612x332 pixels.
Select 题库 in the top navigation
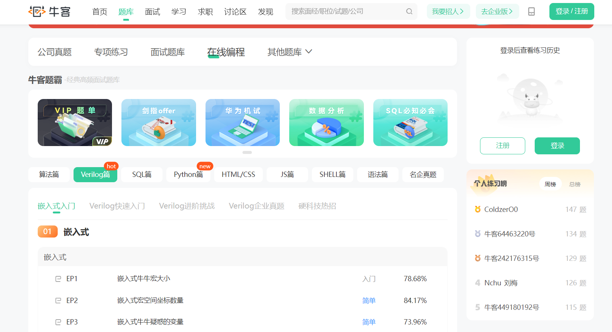126,12
